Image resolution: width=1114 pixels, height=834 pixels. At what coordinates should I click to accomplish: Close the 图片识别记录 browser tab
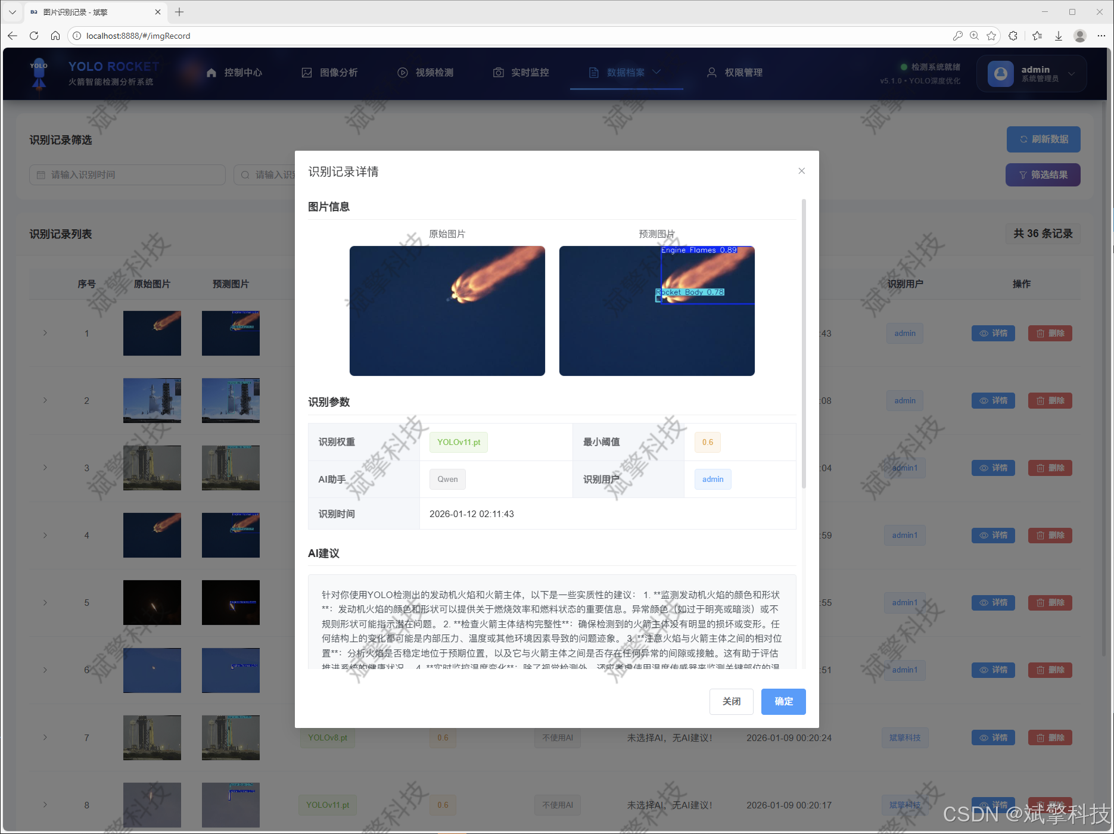click(158, 12)
